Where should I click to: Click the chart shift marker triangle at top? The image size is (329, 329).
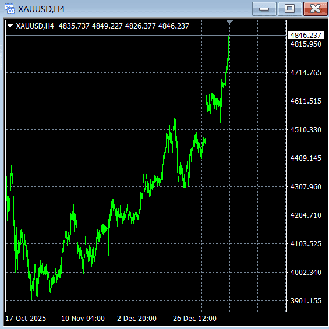point(230,22)
